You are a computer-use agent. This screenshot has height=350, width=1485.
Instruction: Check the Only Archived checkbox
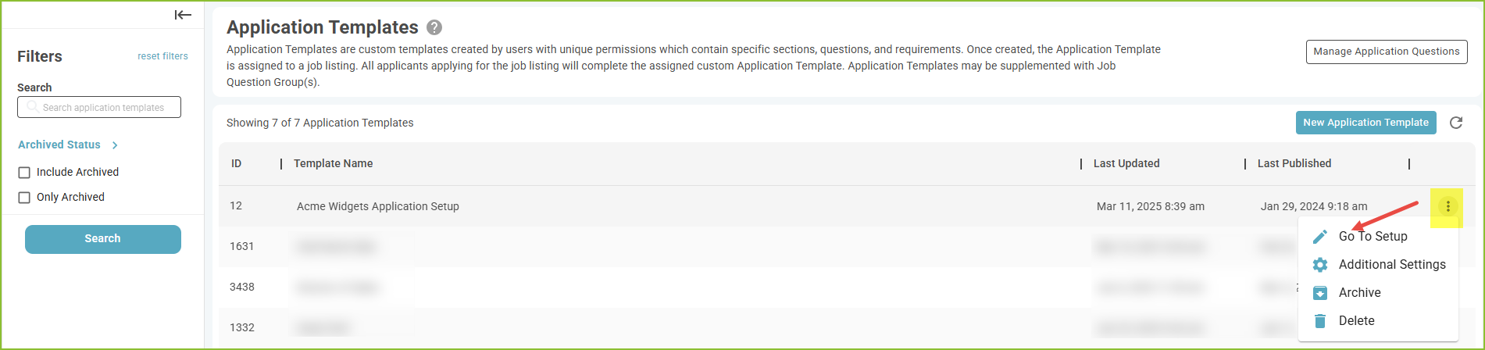click(x=24, y=198)
